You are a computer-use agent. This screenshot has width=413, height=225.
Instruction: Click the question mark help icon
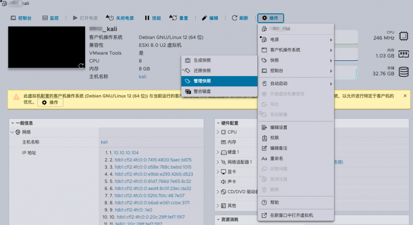click(x=264, y=202)
